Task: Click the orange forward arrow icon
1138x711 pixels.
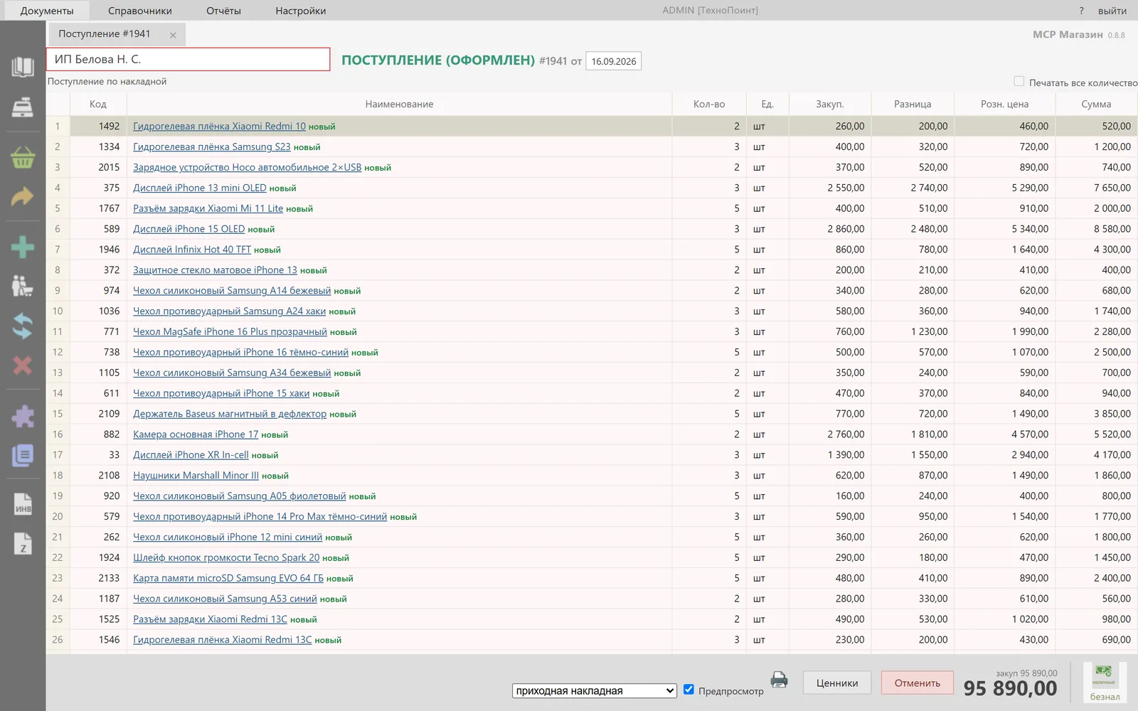Action: [23, 197]
